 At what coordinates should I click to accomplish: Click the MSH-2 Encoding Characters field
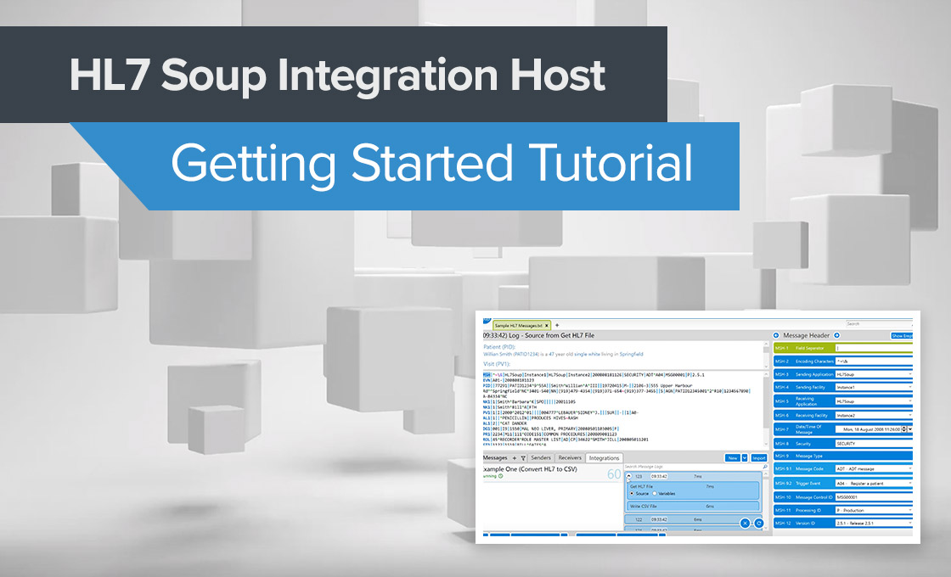(x=874, y=361)
